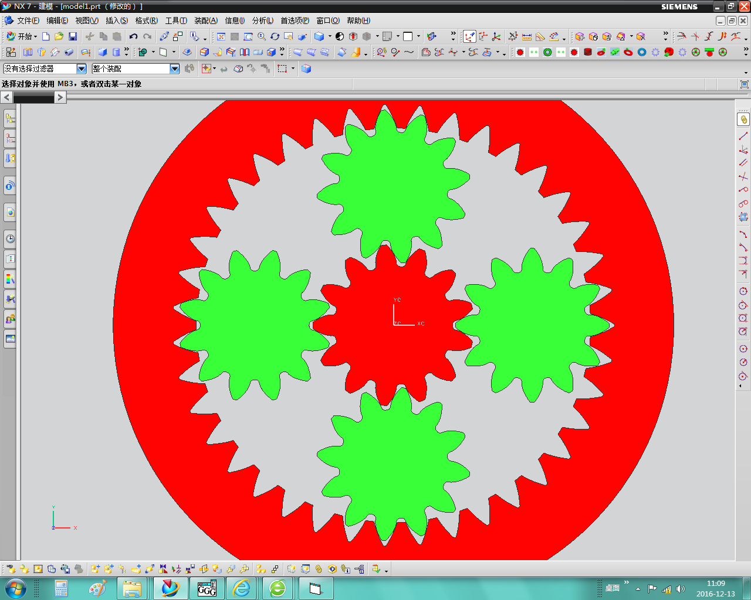Click the blue ring gear icon

tap(642, 52)
